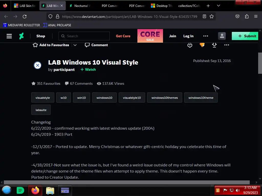This screenshot has height=196, width=262.
Task: Select the windows10themes tag
Action: tap(165, 98)
